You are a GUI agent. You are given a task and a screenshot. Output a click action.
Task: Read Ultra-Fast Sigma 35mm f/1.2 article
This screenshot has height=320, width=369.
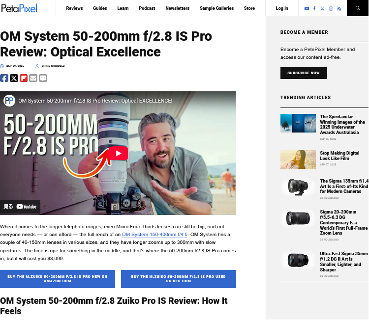(x=343, y=262)
